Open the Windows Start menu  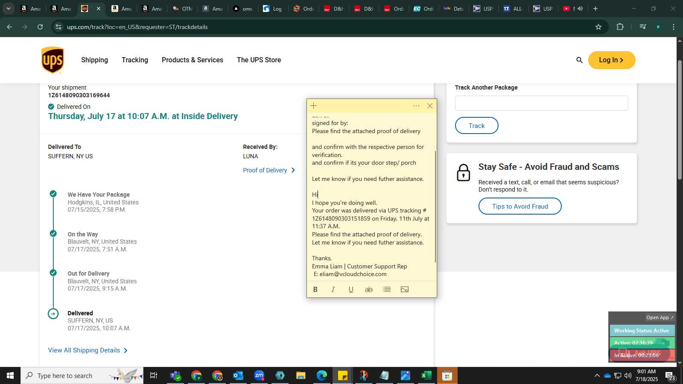tap(10, 375)
